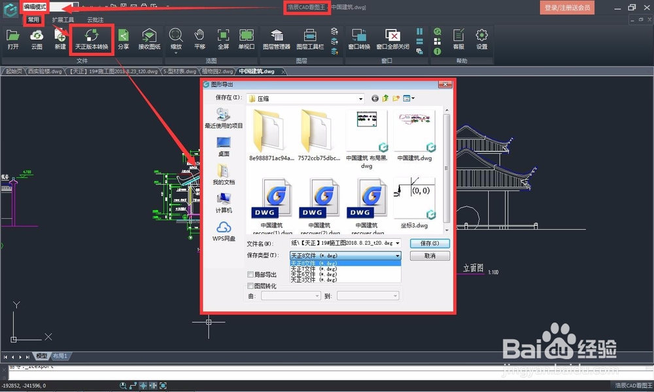Expand the 保存在 folder dropdown

point(360,99)
